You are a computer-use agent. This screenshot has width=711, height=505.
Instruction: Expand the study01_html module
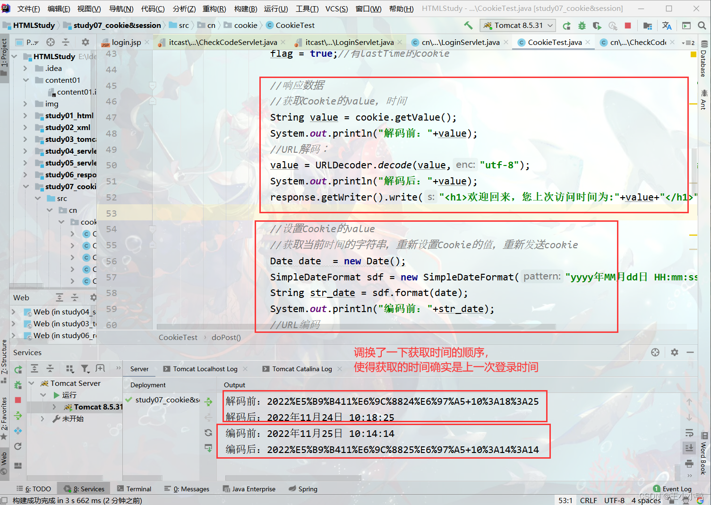tap(26, 115)
